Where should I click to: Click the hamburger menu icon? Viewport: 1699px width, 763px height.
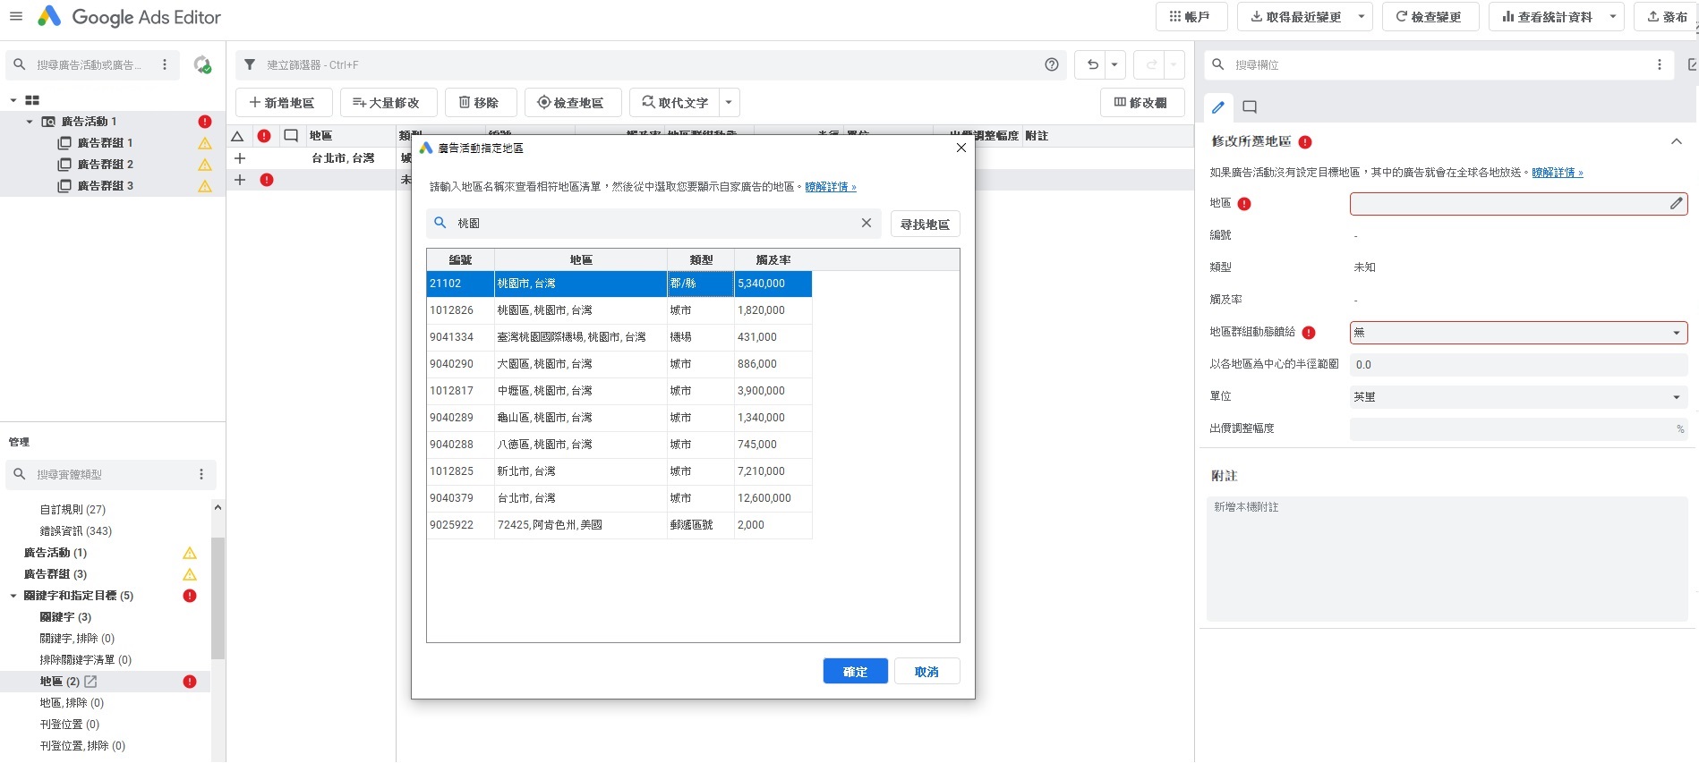pos(15,17)
